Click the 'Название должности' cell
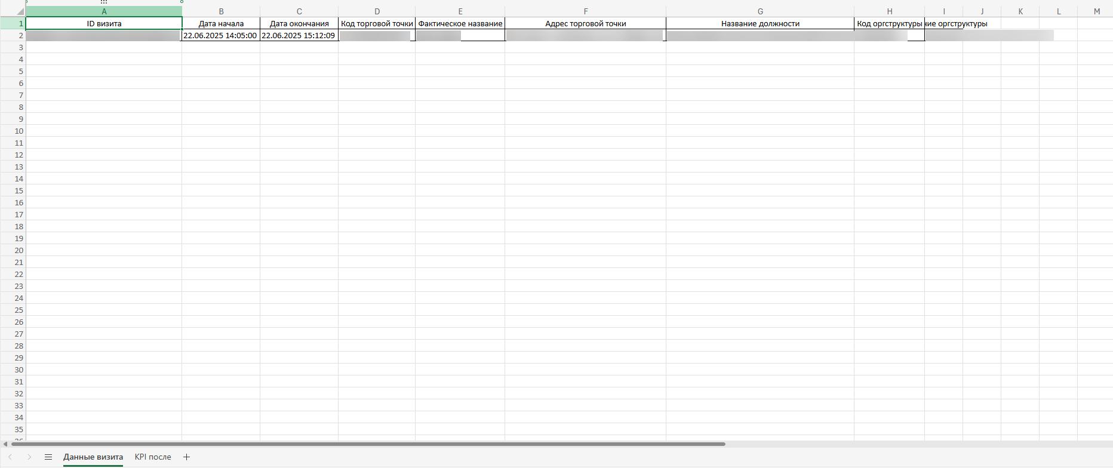 coord(760,23)
